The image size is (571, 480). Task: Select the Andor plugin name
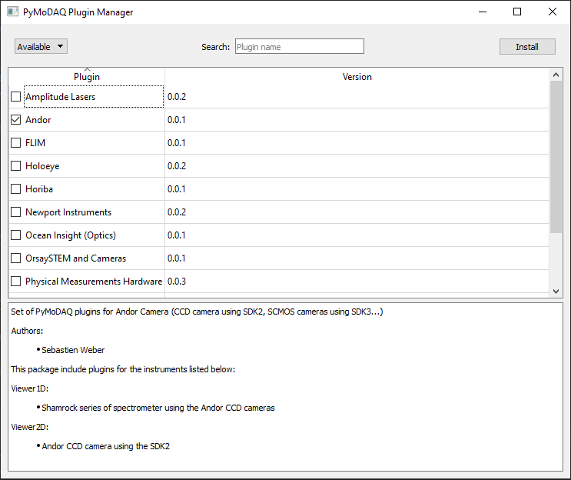[x=38, y=119]
